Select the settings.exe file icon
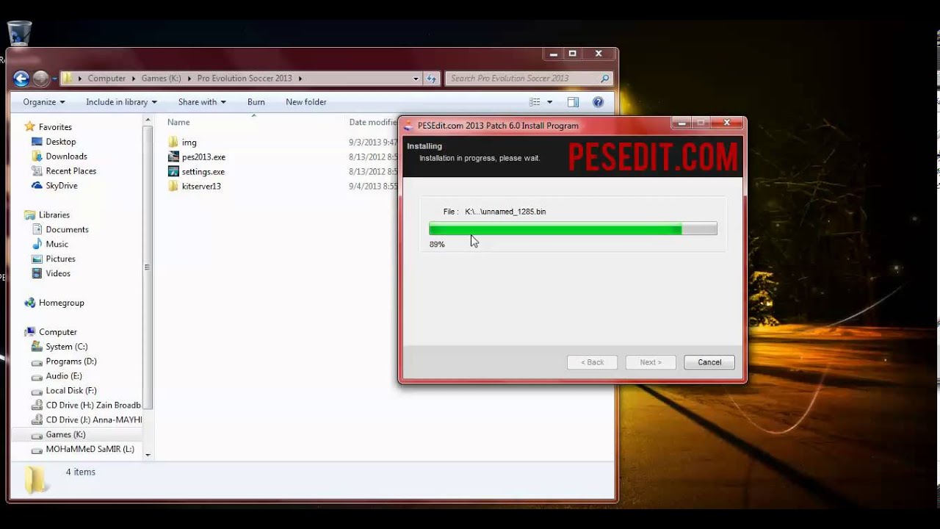Screen dimensions: 940x529 (173, 171)
